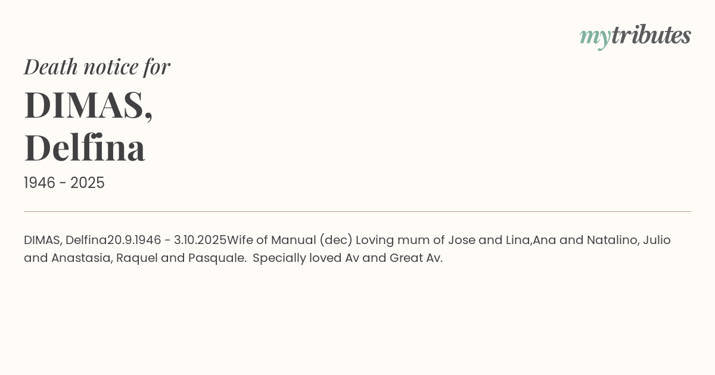This screenshot has width=715, height=375.
Task: Click the phrase "Specially loved Av"
Action: click(x=306, y=258)
